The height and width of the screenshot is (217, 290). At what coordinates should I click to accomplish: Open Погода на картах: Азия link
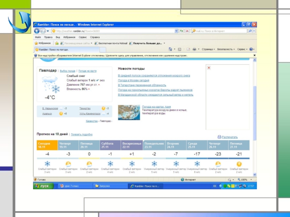156,107
